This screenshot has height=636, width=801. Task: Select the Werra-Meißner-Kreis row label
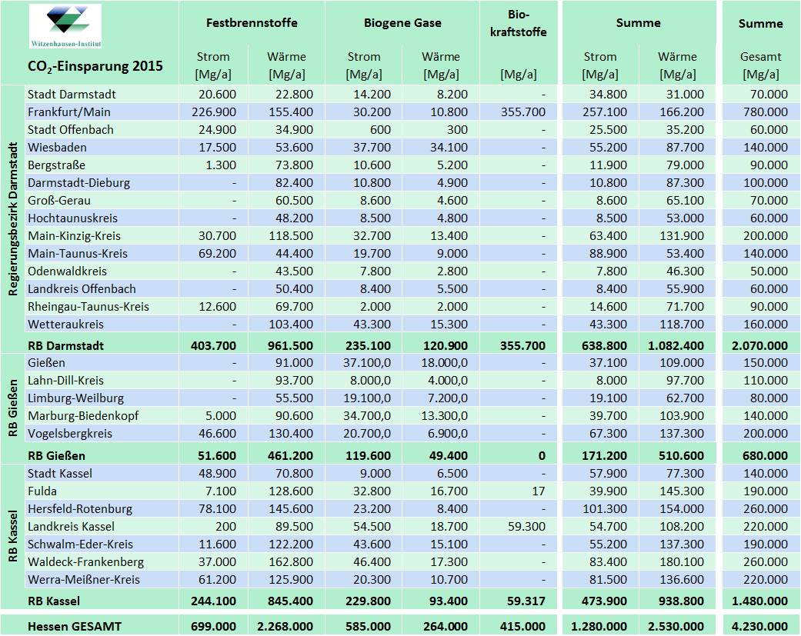tap(84, 580)
